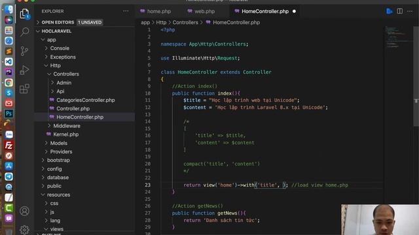
Task: Open Google Chrome from the dock
Action: (x=9, y=83)
